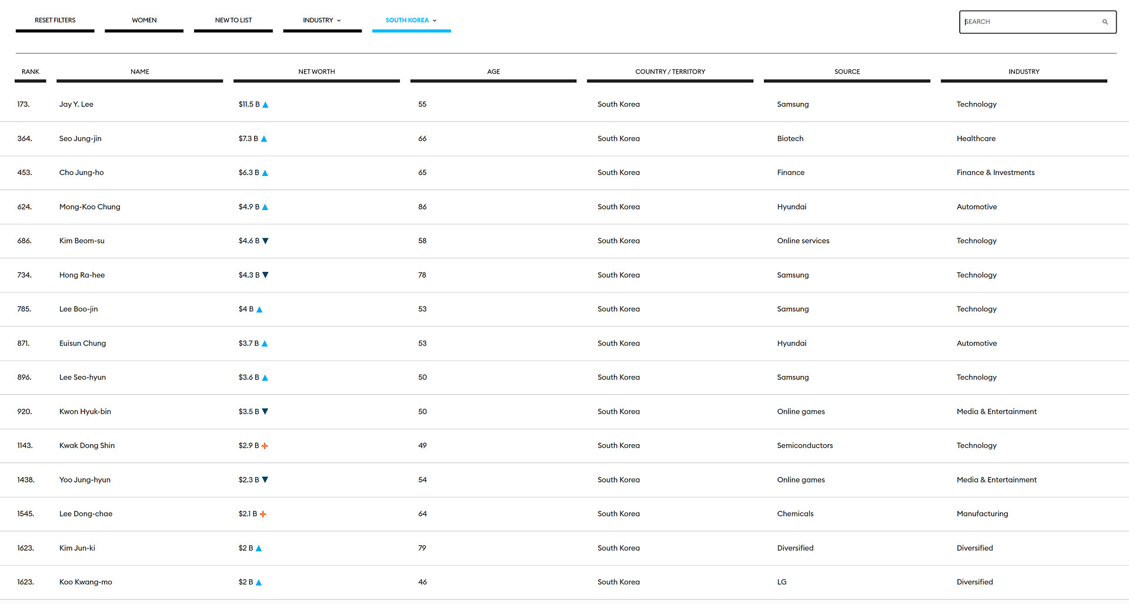Sort by Age column header
The image size is (1129, 609).
pyautogui.click(x=493, y=72)
